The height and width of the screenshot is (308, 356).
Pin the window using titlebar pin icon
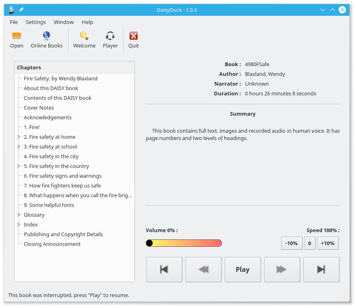tap(22, 10)
